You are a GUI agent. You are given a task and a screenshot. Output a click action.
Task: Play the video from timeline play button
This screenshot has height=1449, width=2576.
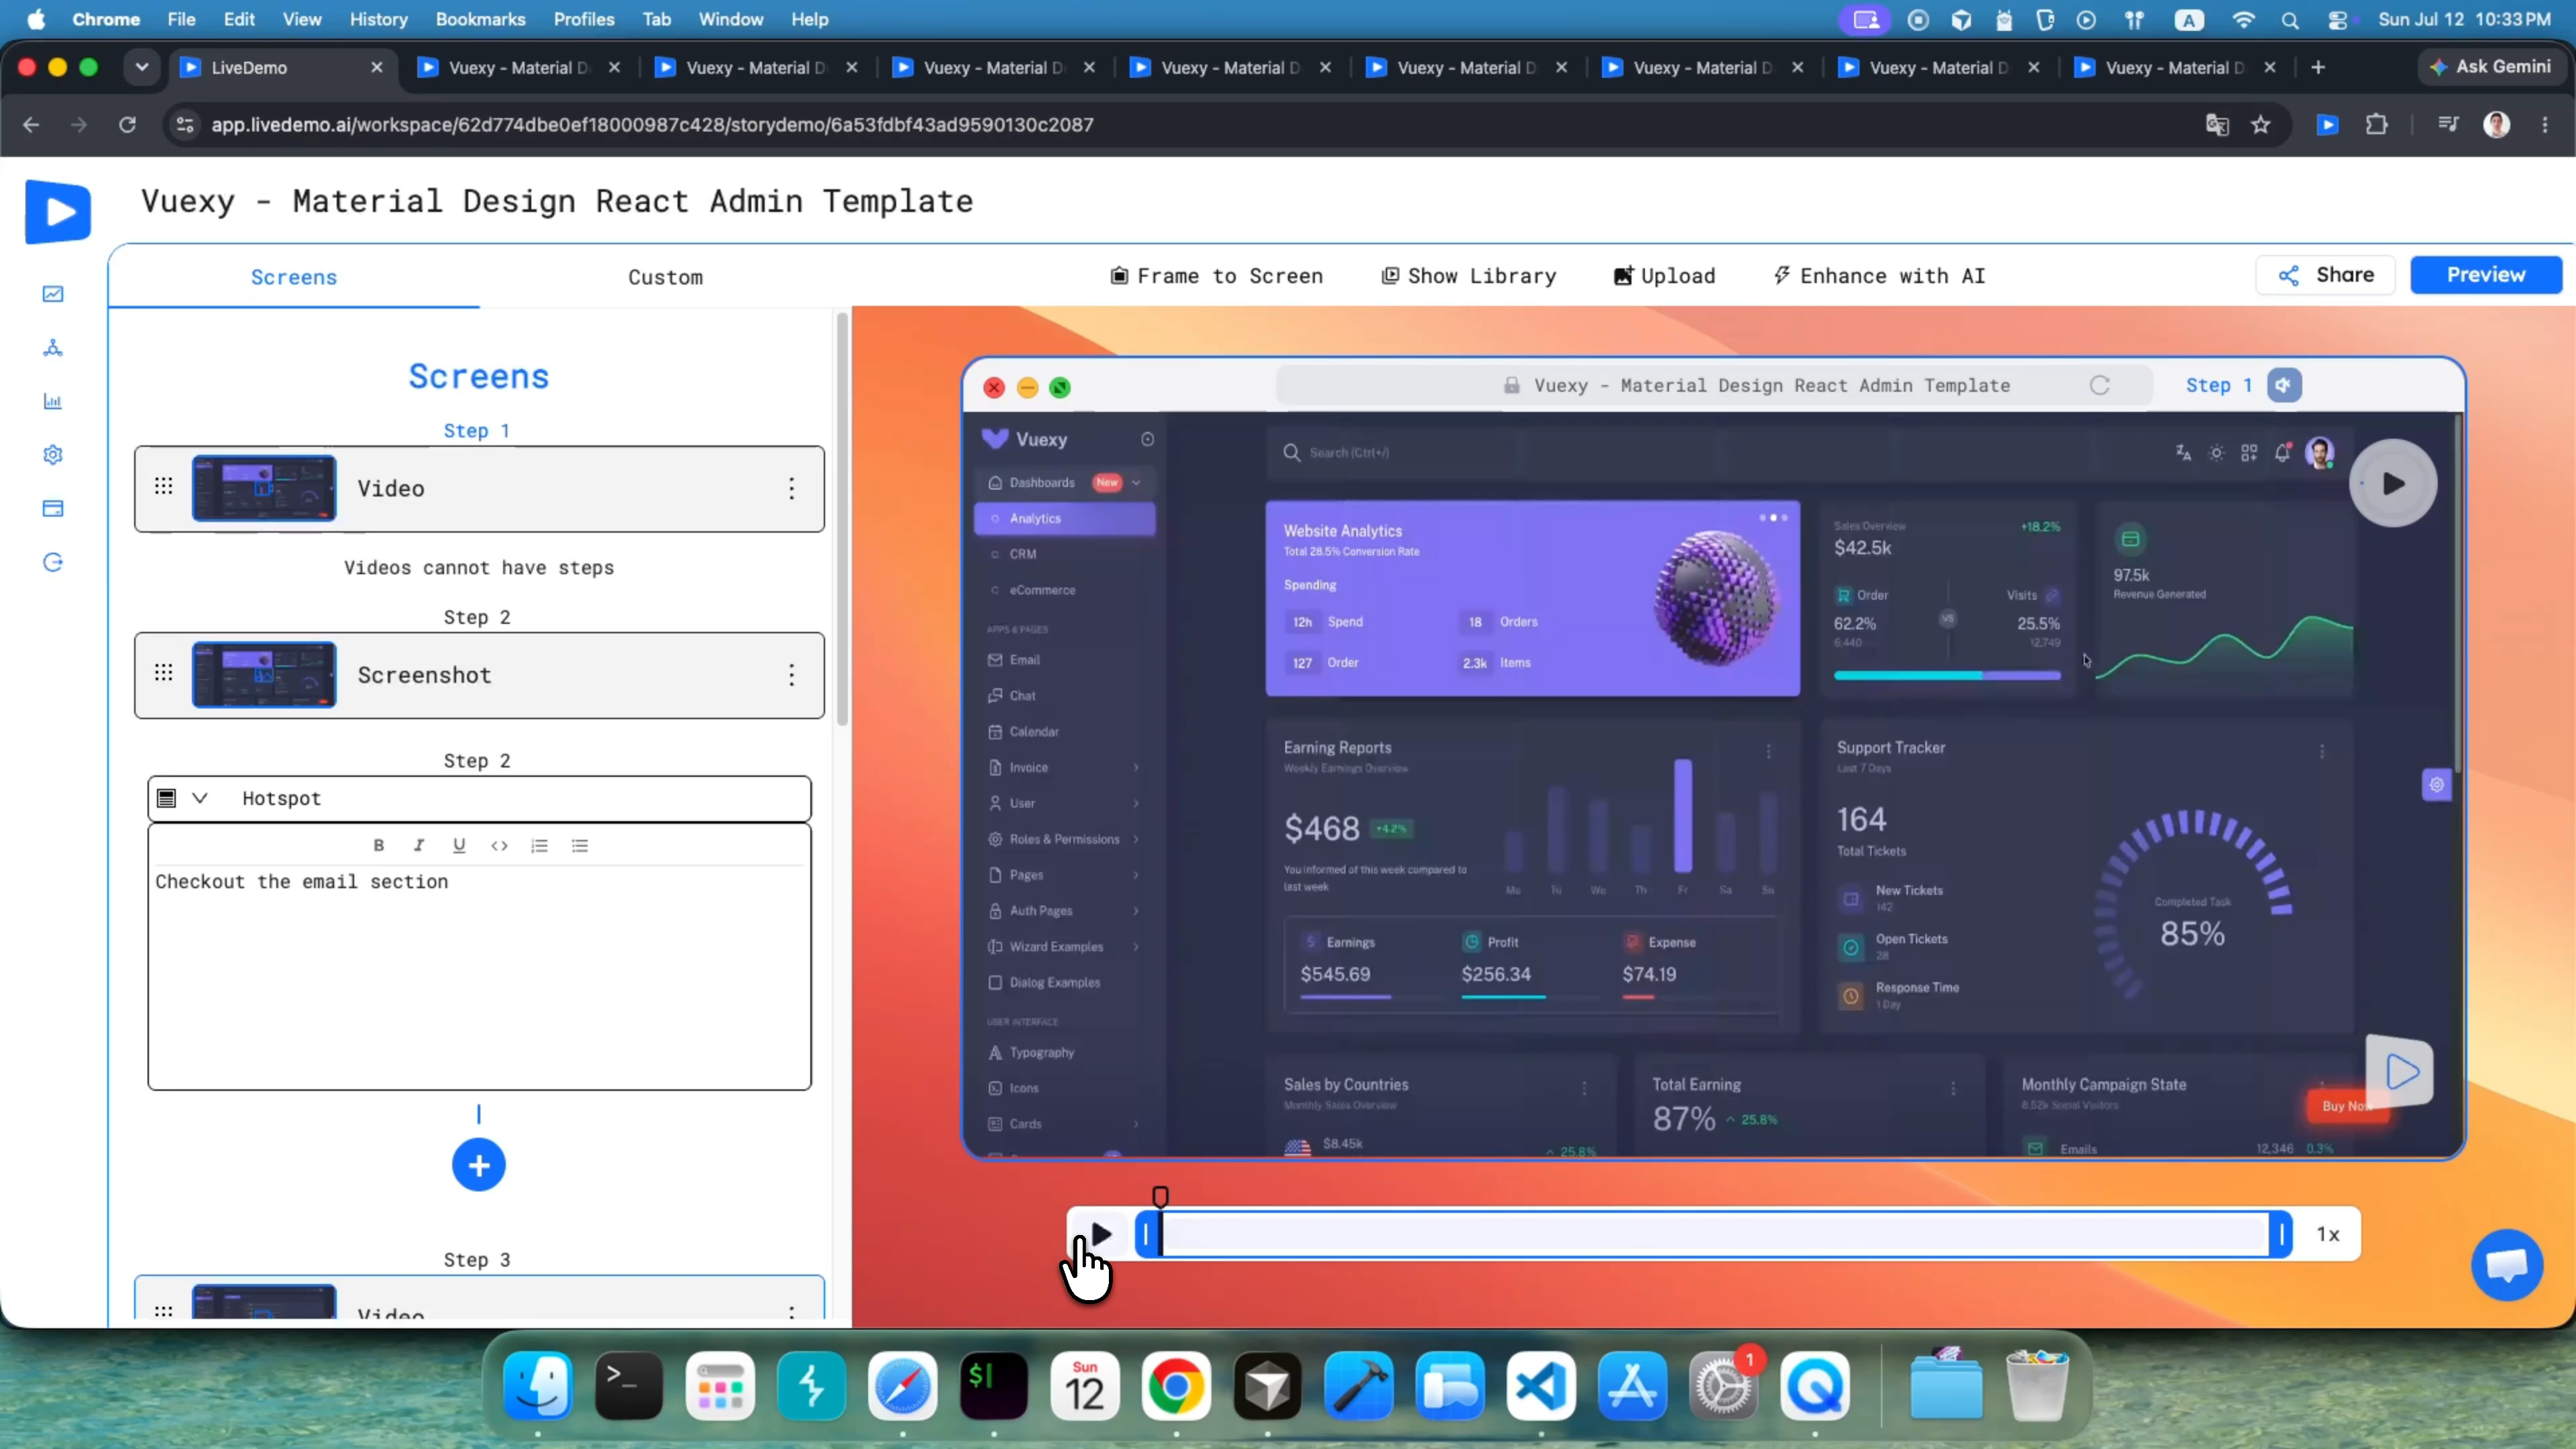pyautogui.click(x=1101, y=1235)
